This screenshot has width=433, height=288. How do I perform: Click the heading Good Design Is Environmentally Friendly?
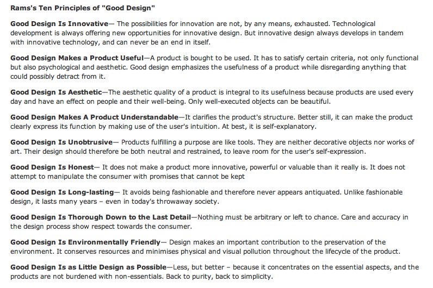coord(85,242)
